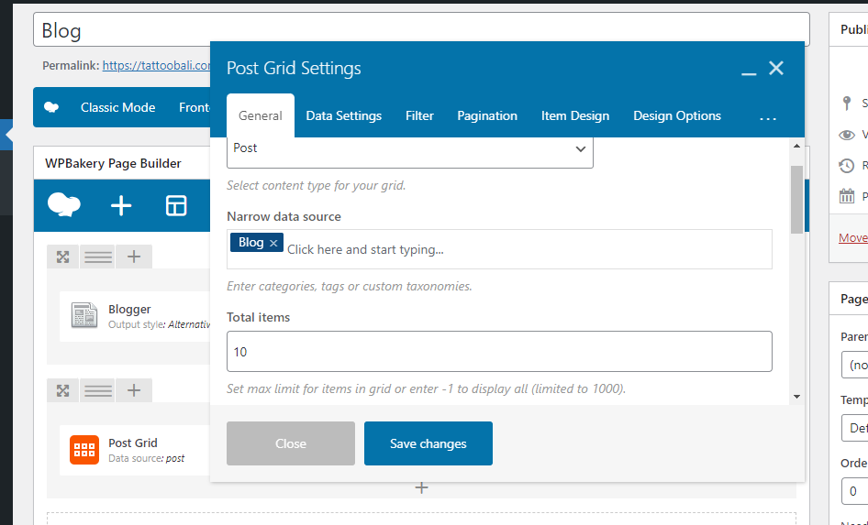Screen dimensions: 868x525
Task: Change the column layout of the Blogger row
Action: point(98,257)
